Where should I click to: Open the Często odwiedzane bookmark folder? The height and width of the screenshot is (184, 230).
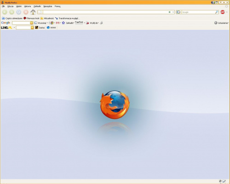click(x=12, y=18)
